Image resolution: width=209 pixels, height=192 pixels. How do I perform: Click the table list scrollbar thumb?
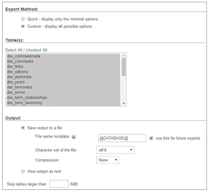(124, 67)
